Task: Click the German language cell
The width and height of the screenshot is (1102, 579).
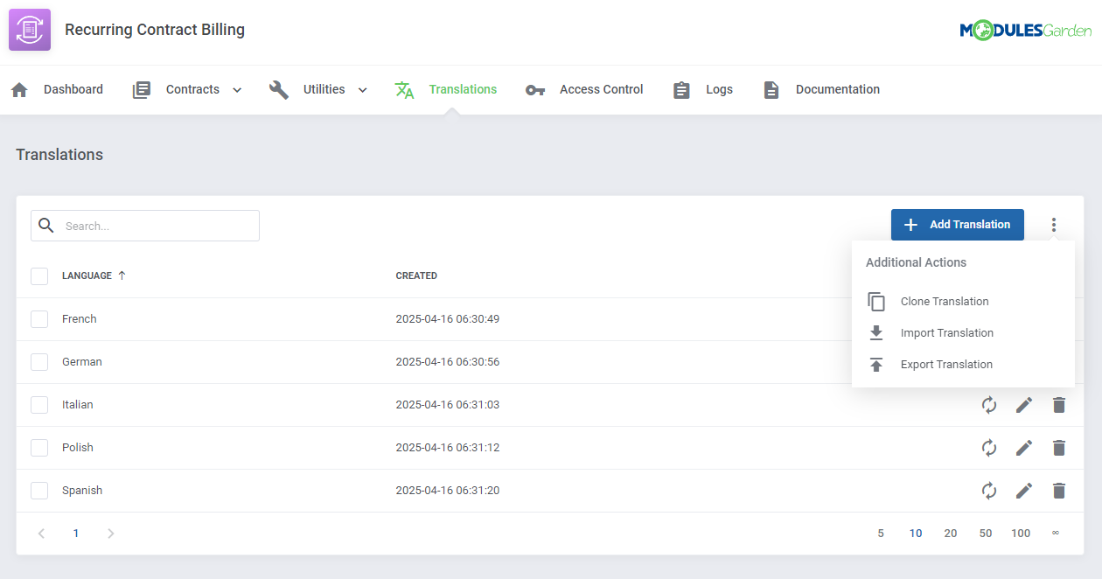Action: click(x=82, y=362)
